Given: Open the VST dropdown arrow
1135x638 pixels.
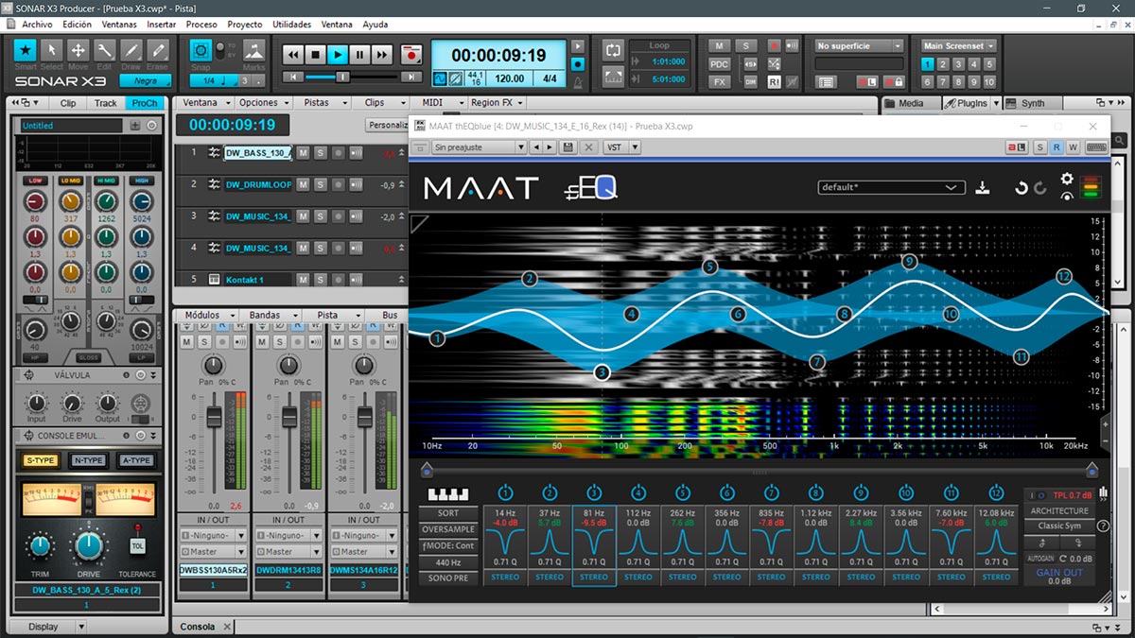Looking at the screenshot, I should pos(635,147).
